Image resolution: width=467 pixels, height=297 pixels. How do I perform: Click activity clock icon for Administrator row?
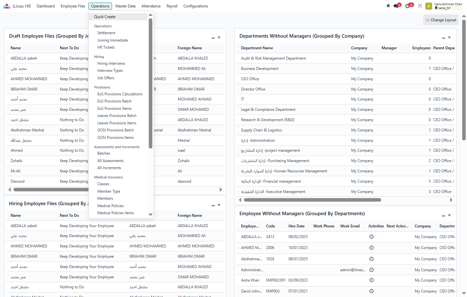click(x=371, y=270)
